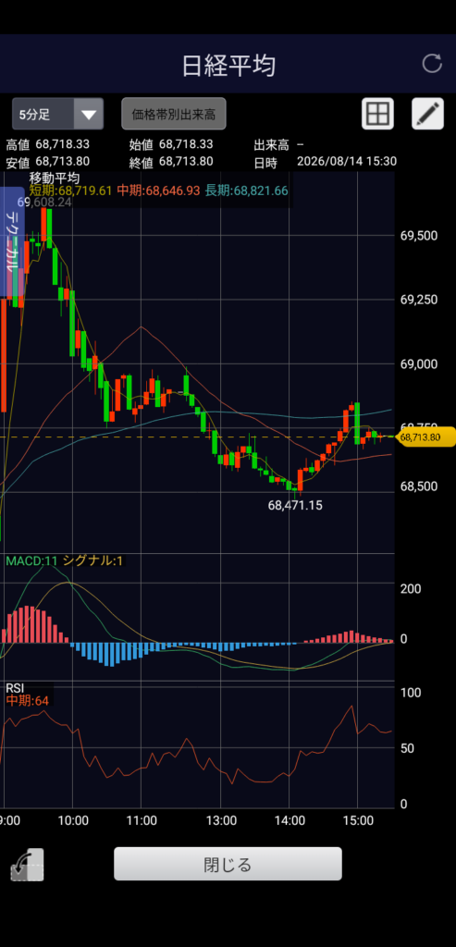The height and width of the screenshot is (947, 456).
Task: Tap the 短期 moving average value
Action: coord(70,191)
